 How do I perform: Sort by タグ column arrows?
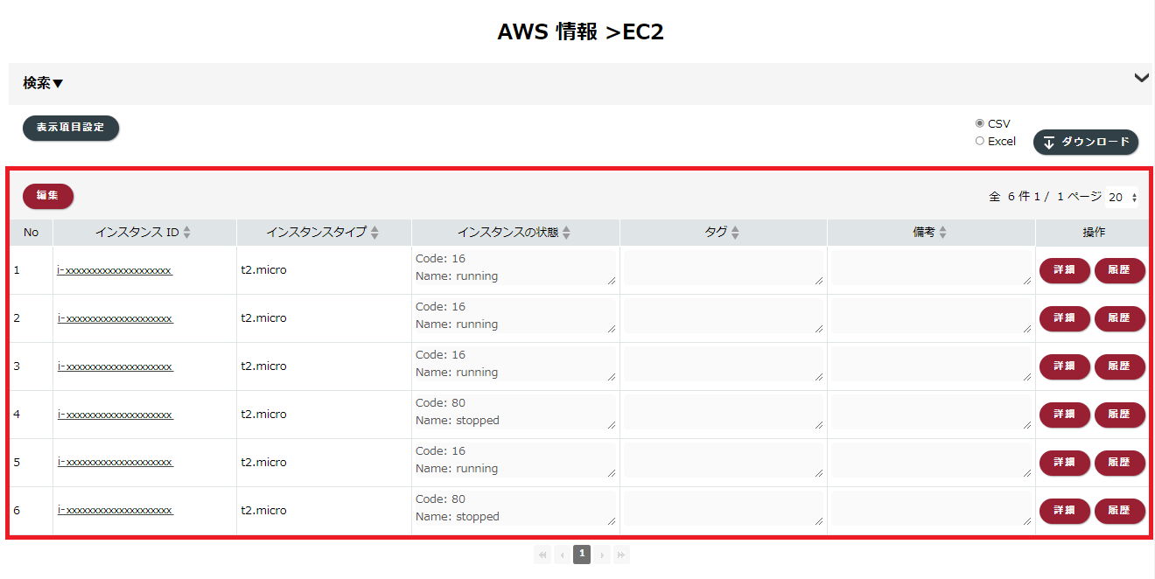pos(735,233)
